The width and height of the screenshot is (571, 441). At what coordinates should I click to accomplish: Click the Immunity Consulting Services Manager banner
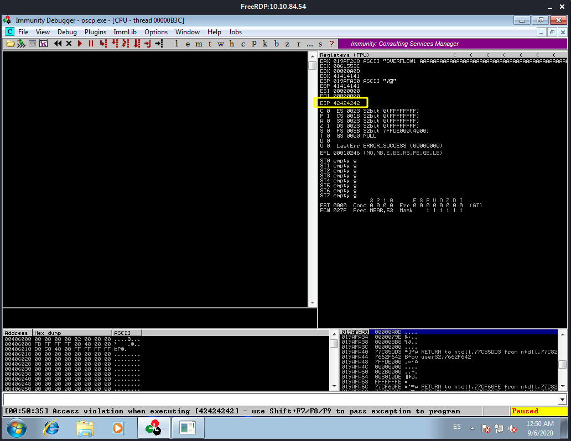452,44
